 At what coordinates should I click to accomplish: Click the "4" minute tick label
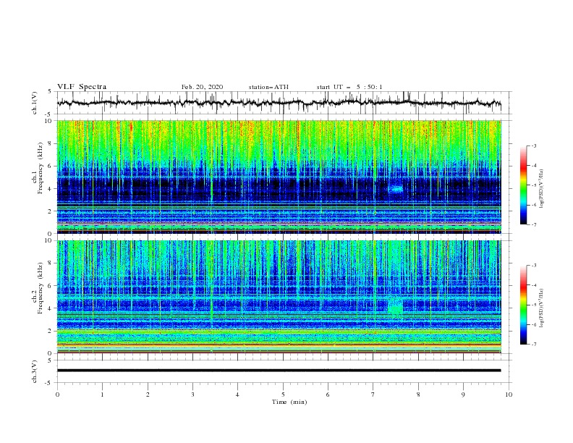(237, 395)
